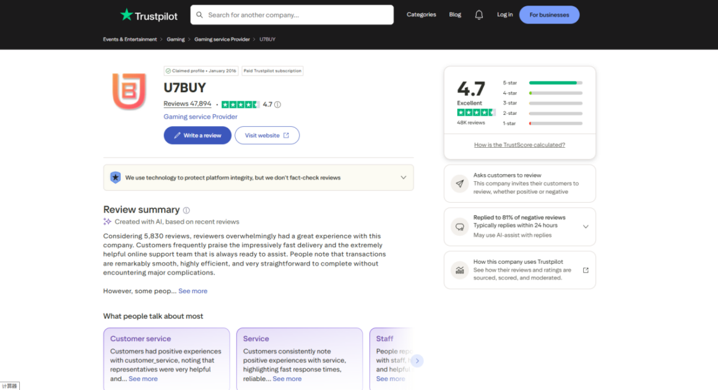Click See more in Service card

point(287,379)
